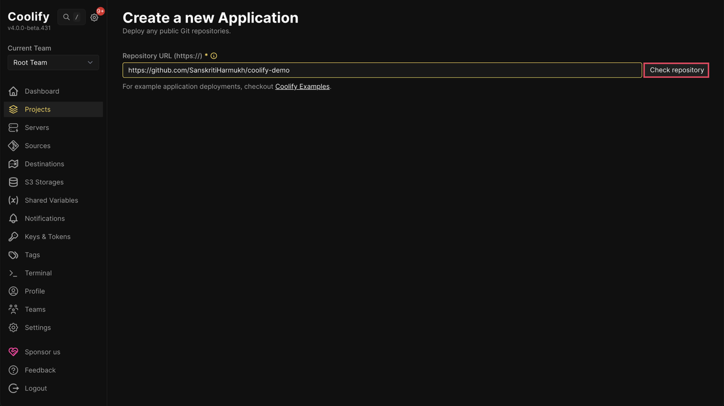The width and height of the screenshot is (724, 406).
Task: Click the search magnifier button
Action: point(71,18)
